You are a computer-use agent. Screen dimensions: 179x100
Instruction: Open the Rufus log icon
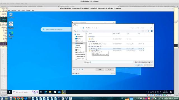point(82,69)
